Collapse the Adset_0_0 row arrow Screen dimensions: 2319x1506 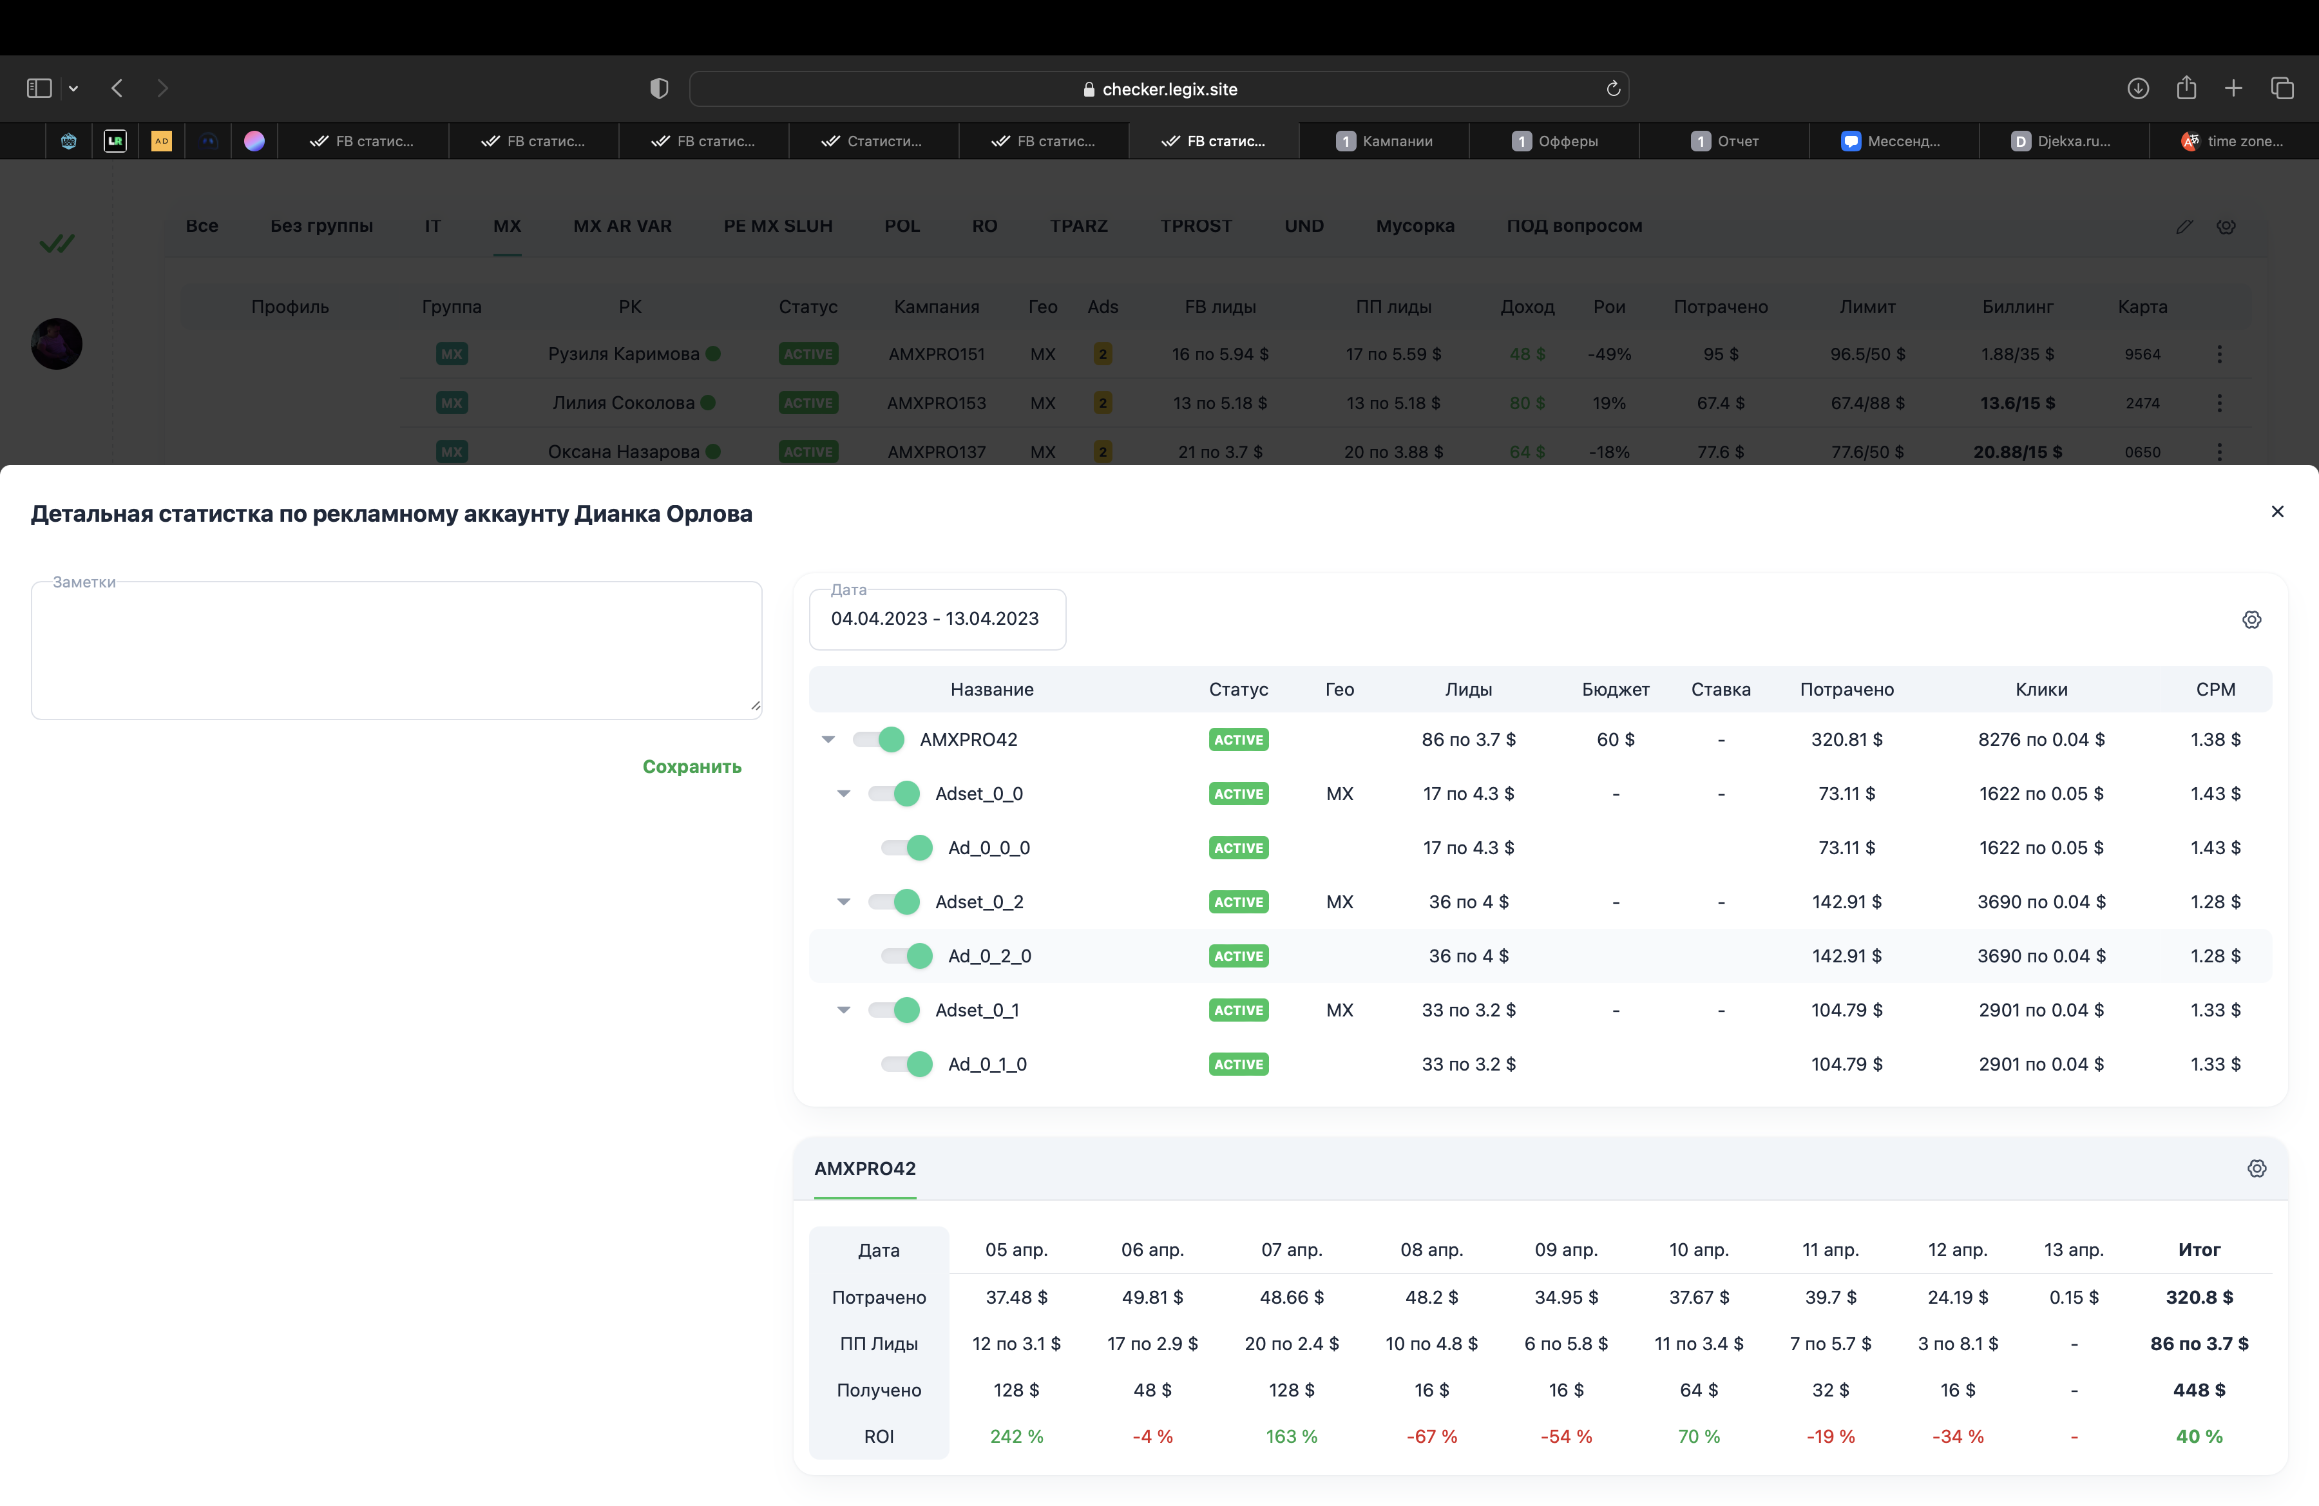[844, 794]
